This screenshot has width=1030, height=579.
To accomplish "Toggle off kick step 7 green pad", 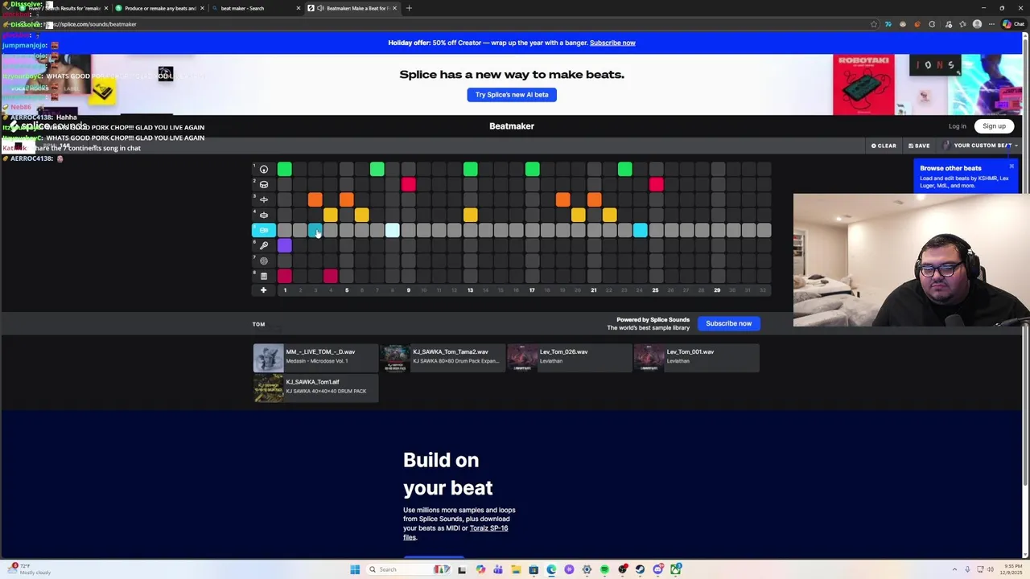I will (377, 169).
